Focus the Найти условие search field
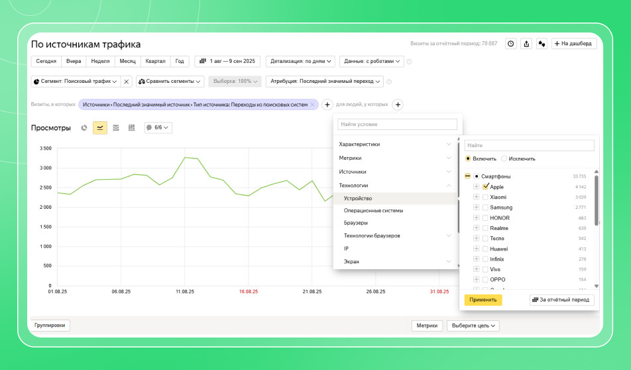631x370 pixels. [x=397, y=125]
